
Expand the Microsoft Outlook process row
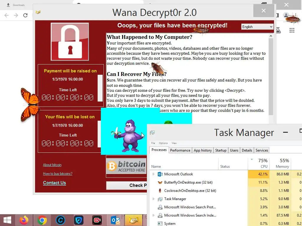[x=153, y=174]
